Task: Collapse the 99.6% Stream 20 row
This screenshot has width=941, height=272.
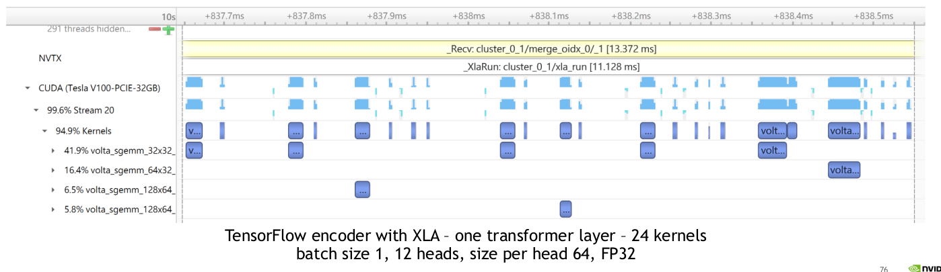Action: (36, 109)
